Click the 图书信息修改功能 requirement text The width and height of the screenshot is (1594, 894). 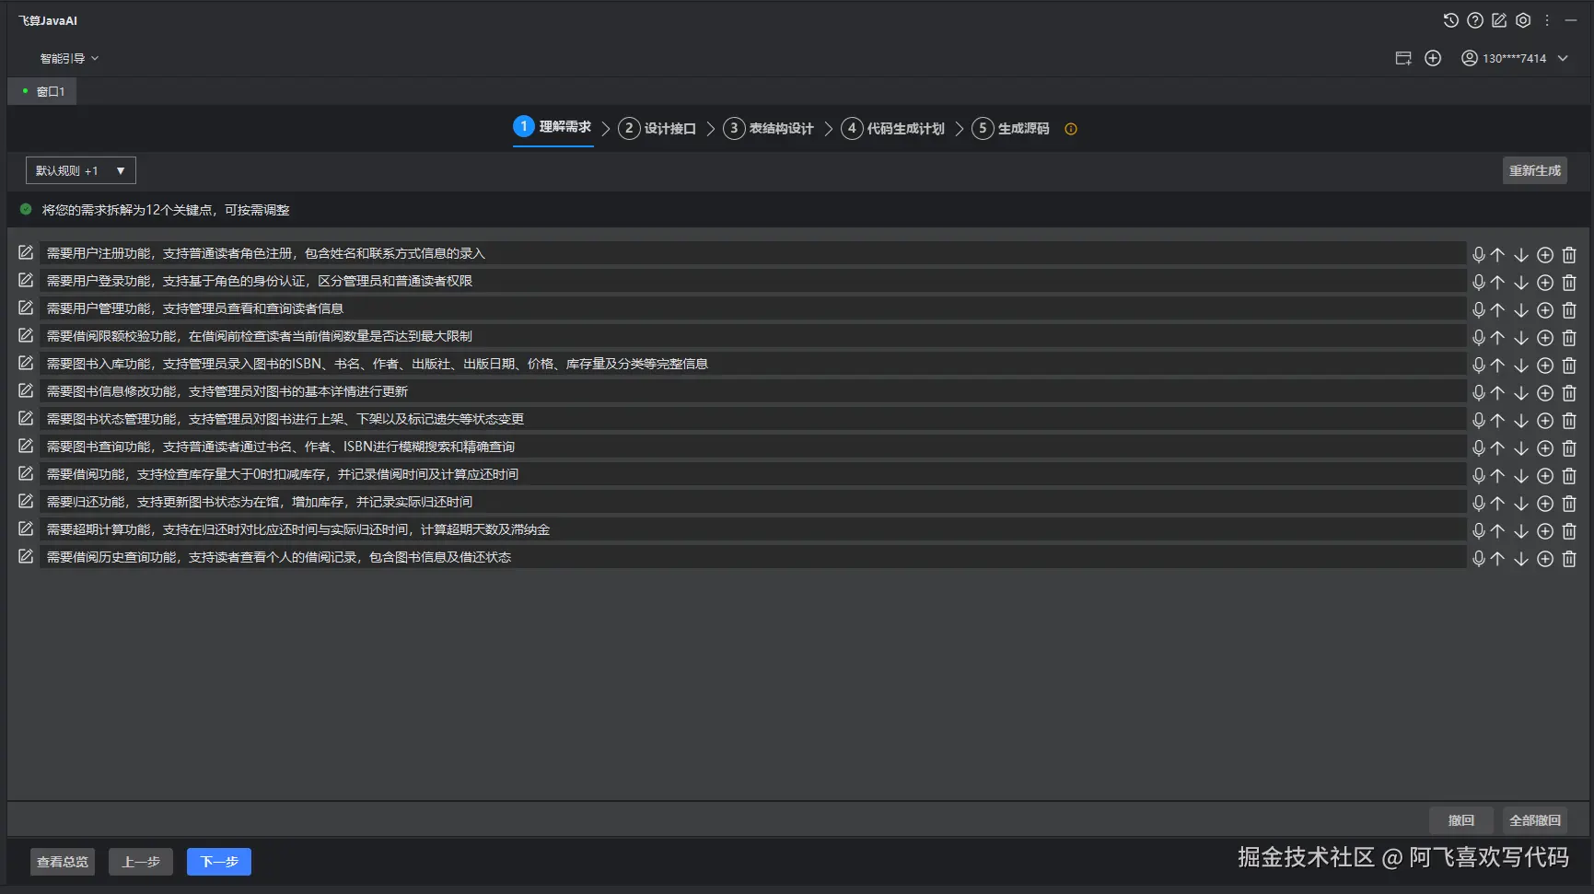point(227,391)
